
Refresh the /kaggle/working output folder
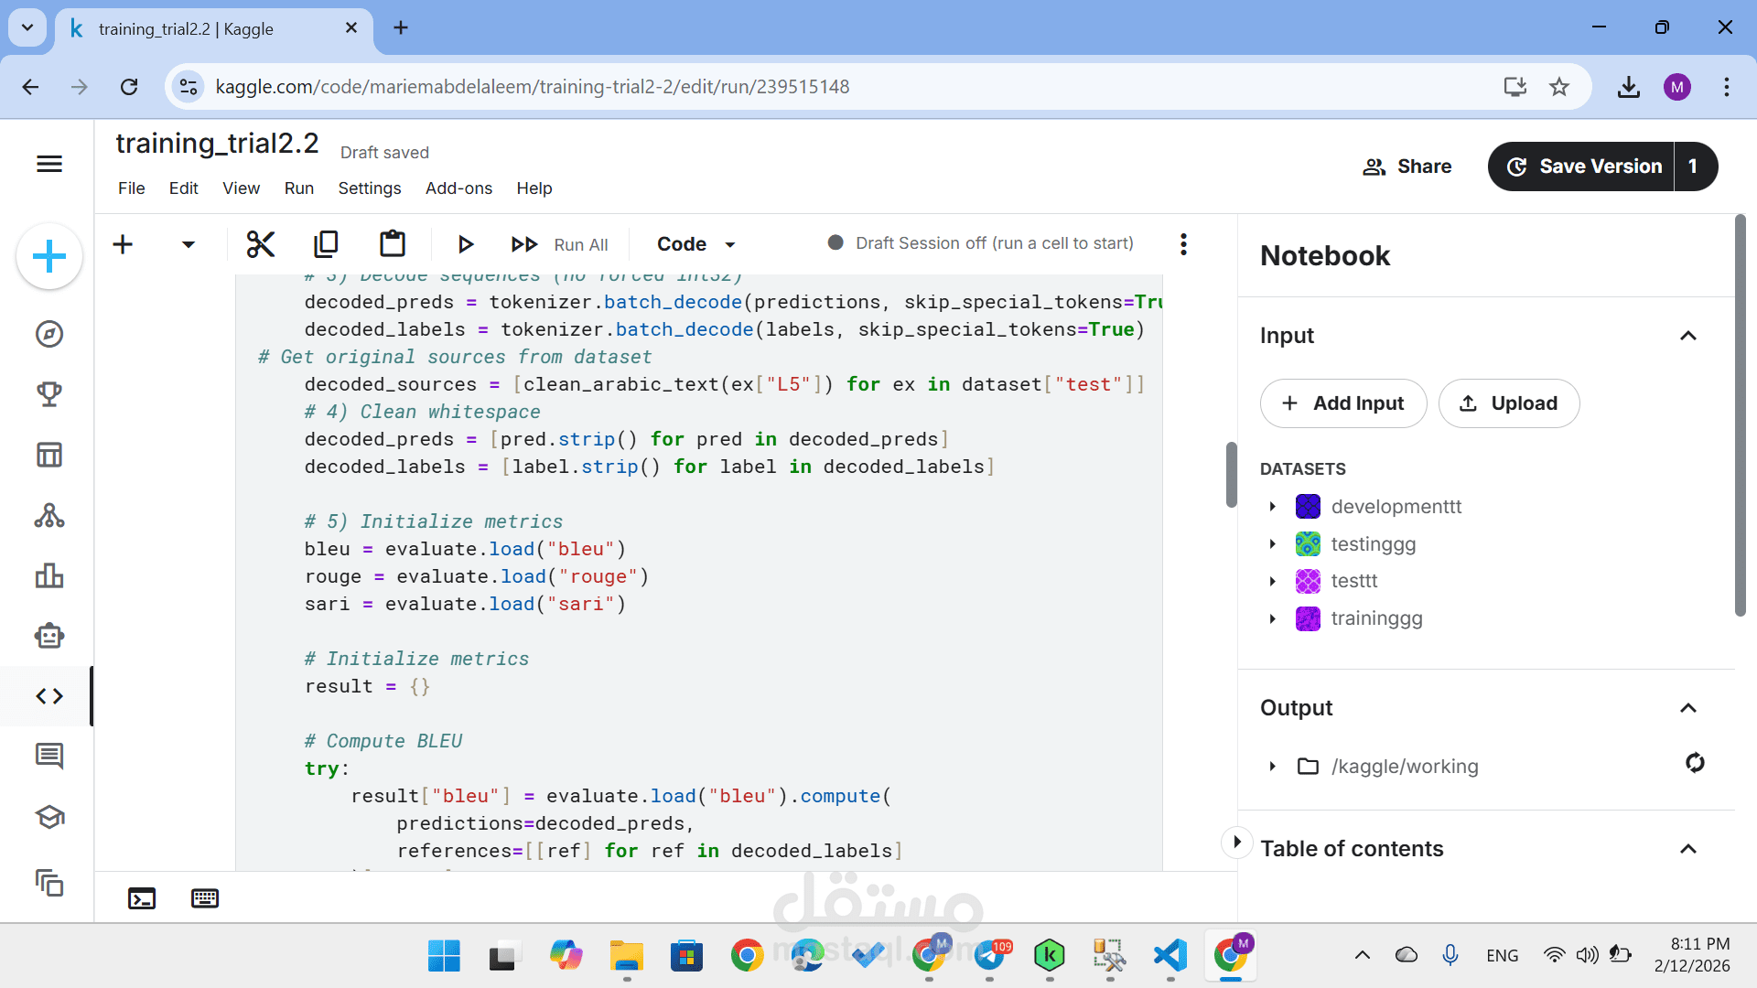[x=1695, y=763]
